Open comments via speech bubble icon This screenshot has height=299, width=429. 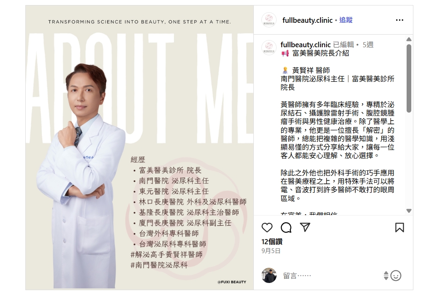pyautogui.click(x=286, y=227)
